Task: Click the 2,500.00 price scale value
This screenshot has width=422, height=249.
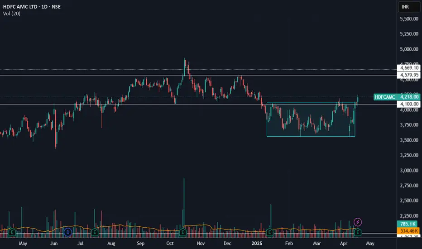Action: pyautogui.click(x=409, y=201)
